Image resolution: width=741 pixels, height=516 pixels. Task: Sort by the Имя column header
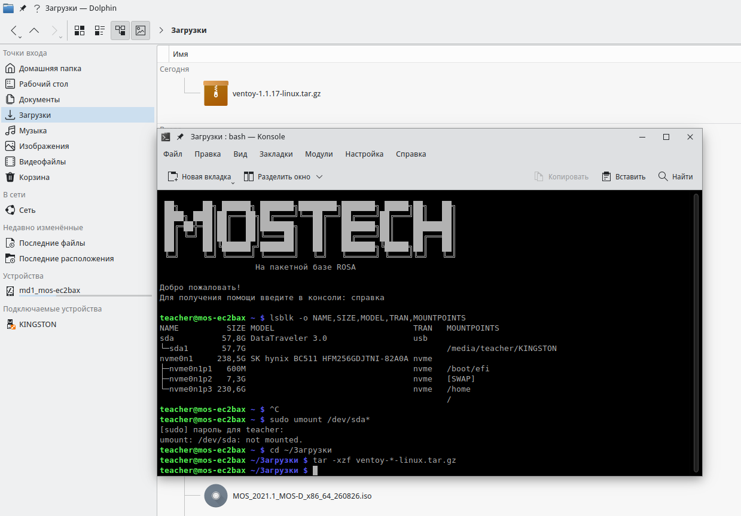[x=180, y=54]
